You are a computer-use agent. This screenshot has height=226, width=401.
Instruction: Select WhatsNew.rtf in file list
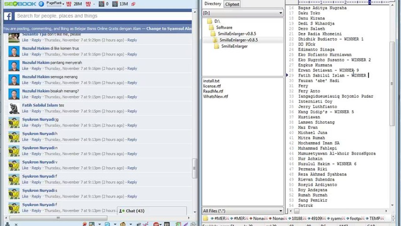point(216,96)
